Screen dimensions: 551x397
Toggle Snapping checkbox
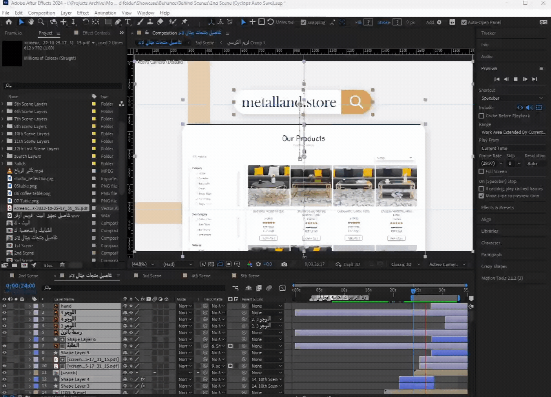click(303, 22)
